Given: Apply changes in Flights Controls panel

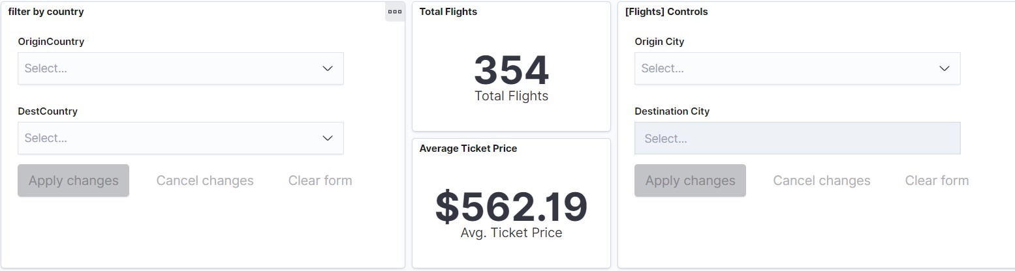Looking at the screenshot, I should [690, 180].
